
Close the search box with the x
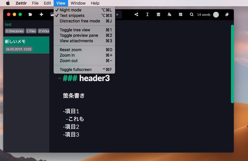[x=117, y=14]
